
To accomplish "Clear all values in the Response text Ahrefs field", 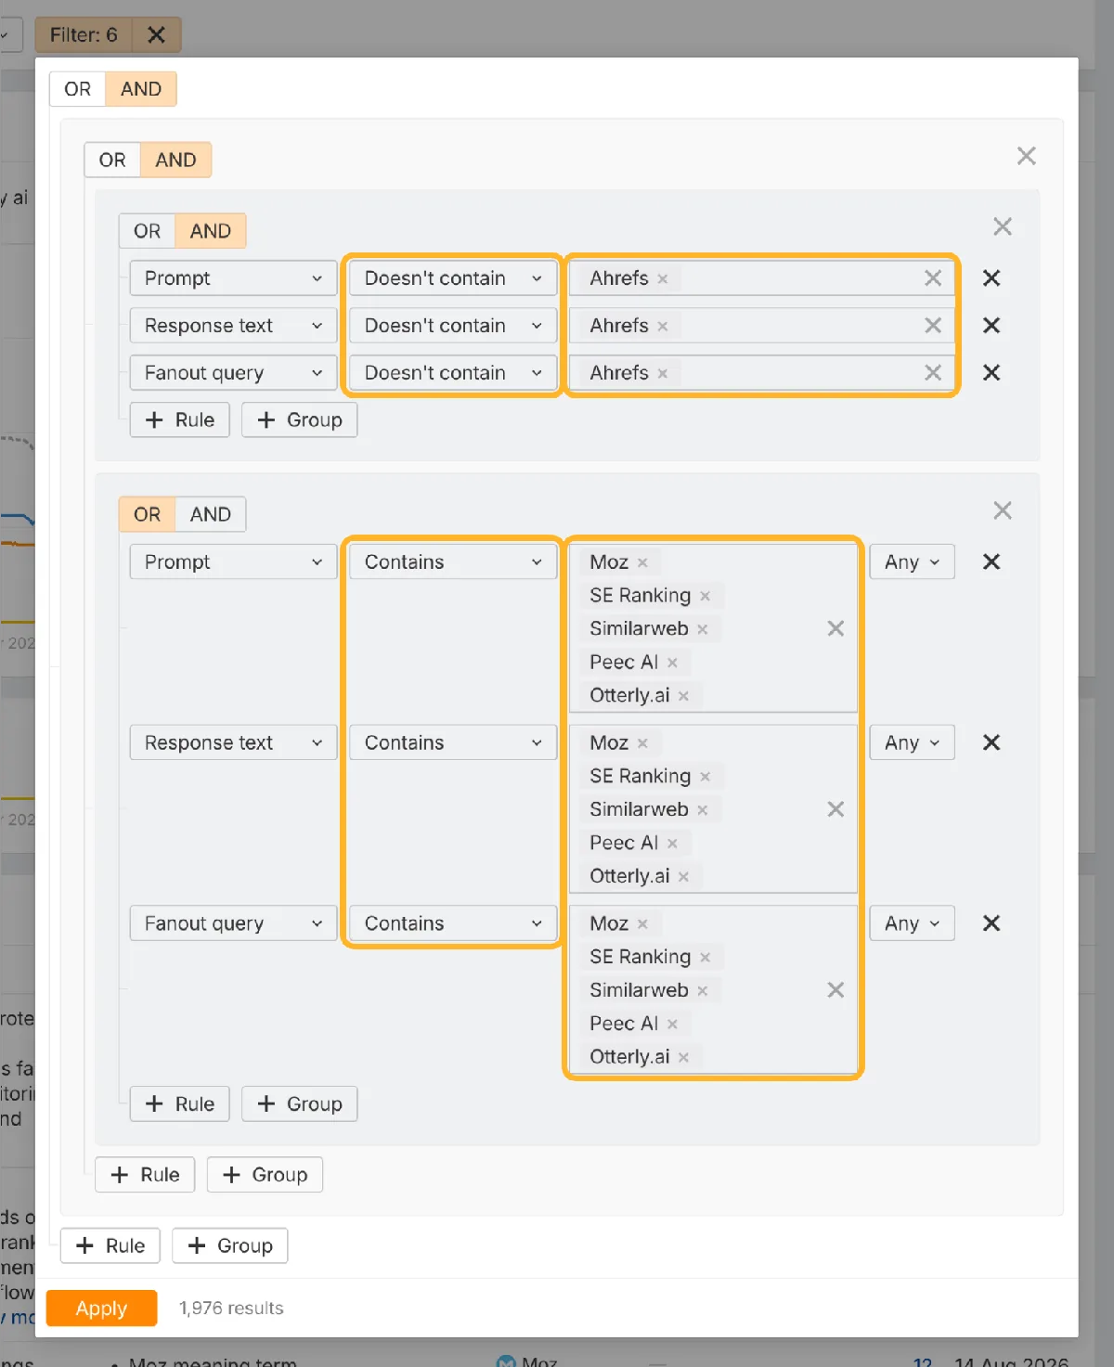I will (x=933, y=326).
